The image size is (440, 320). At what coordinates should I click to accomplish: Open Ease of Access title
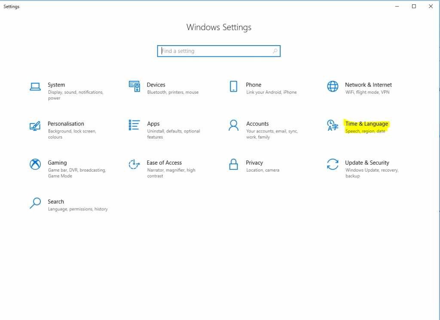click(x=164, y=163)
